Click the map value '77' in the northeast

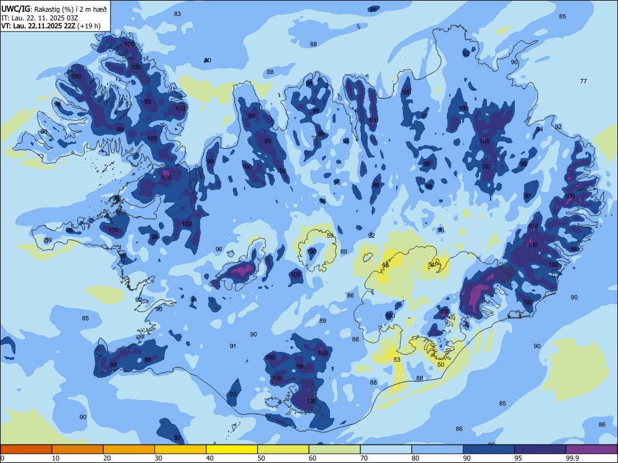583,81
